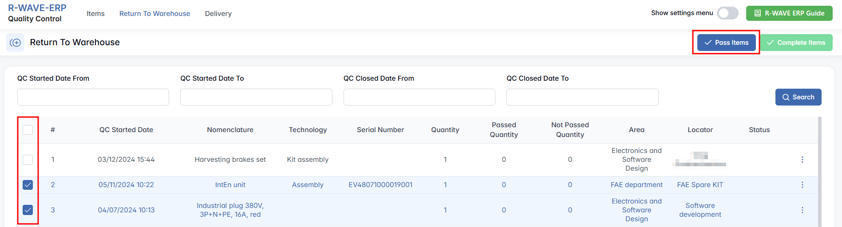Check the select-all header checkbox
This screenshot has height=227, width=842.
28,130
